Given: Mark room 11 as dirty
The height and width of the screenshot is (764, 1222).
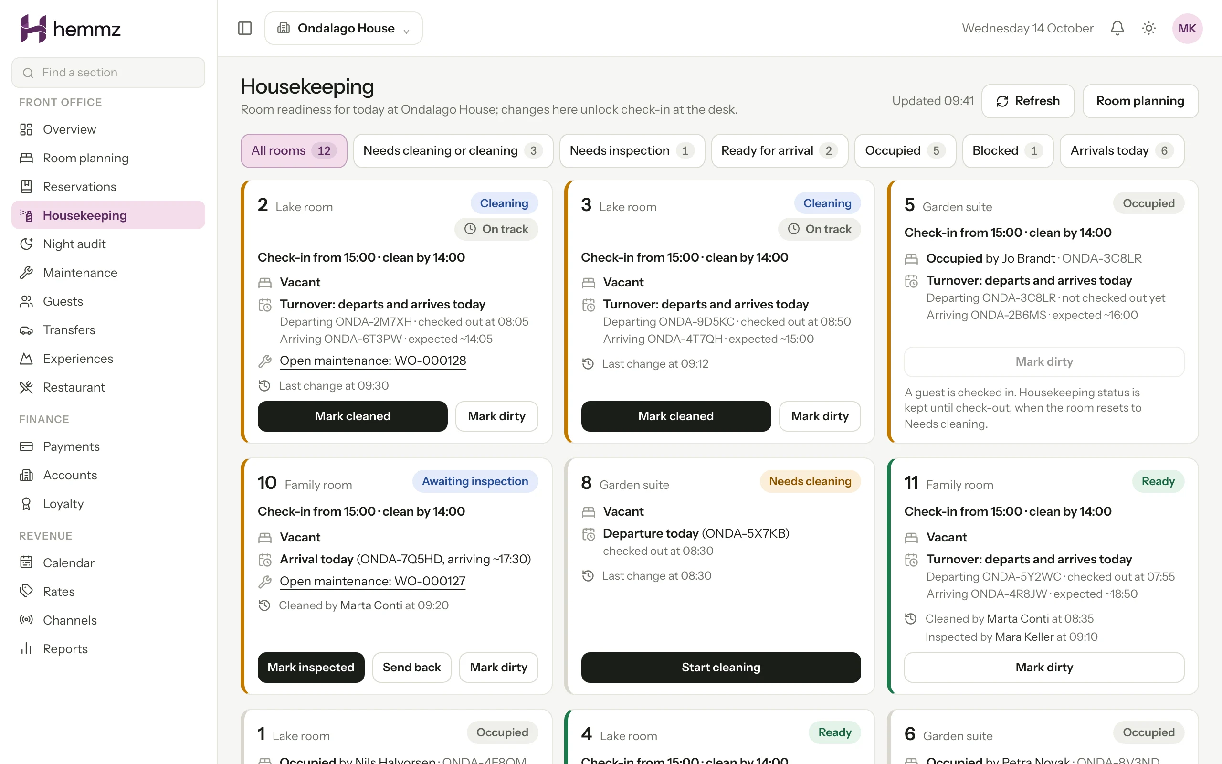Looking at the screenshot, I should 1044,668.
